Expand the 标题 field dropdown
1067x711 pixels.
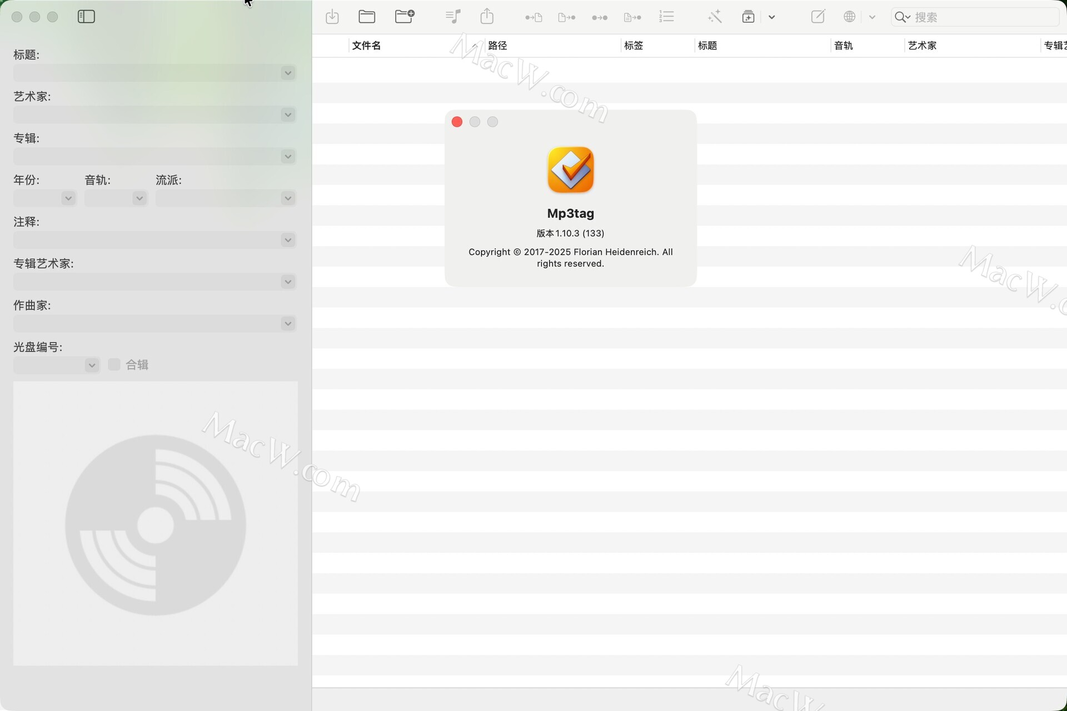tap(288, 73)
